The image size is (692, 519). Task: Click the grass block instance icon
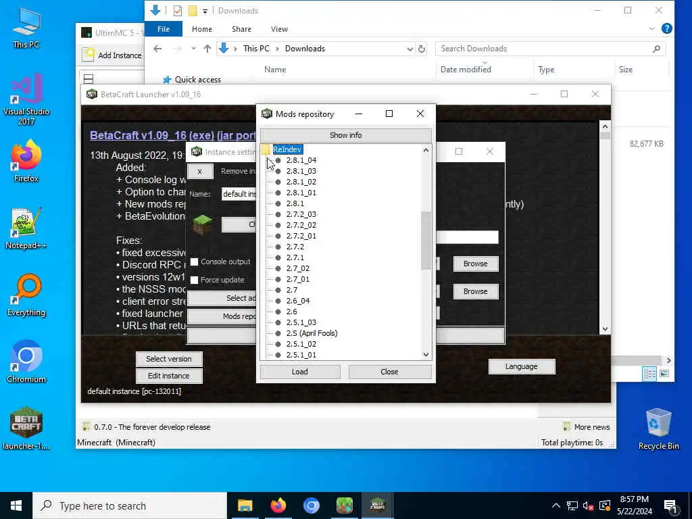203,224
